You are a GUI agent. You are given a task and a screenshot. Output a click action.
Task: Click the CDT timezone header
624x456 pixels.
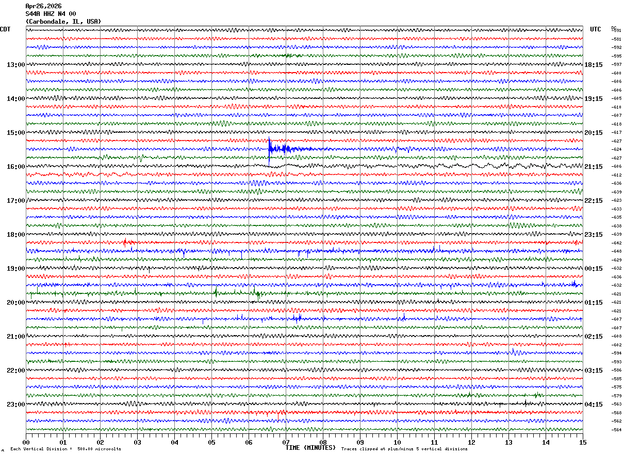pyautogui.click(x=5, y=29)
